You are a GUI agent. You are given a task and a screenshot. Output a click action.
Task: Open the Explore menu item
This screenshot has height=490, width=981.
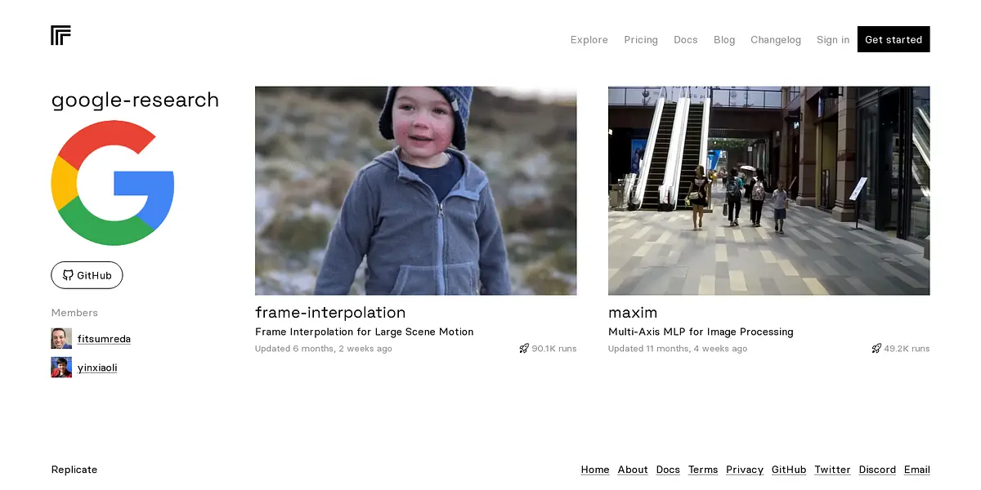tap(589, 40)
